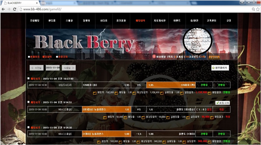
Task: Click the red 적중 result cell
Action: click(x=221, y=109)
